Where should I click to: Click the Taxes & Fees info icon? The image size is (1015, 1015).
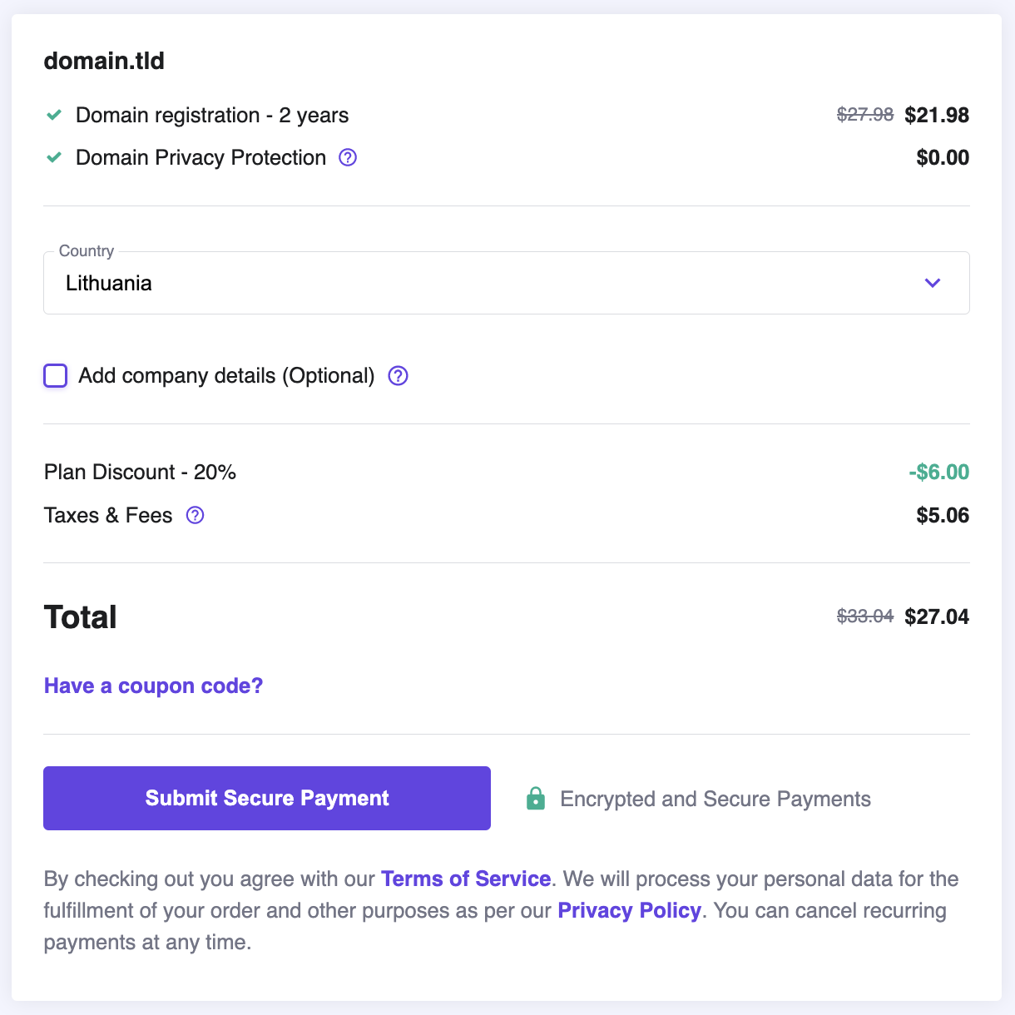[195, 515]
